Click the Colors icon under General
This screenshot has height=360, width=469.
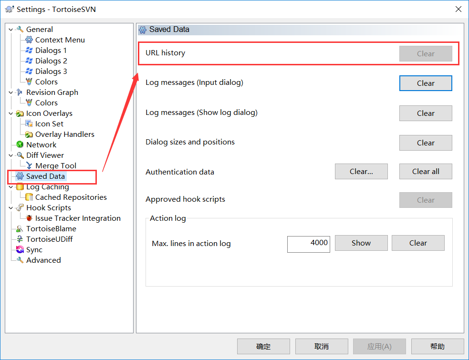tap(29, 82)
